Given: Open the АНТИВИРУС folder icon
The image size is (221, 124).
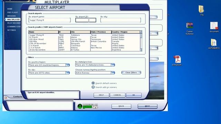Looking at the screenshot, I should pos(214,42).
